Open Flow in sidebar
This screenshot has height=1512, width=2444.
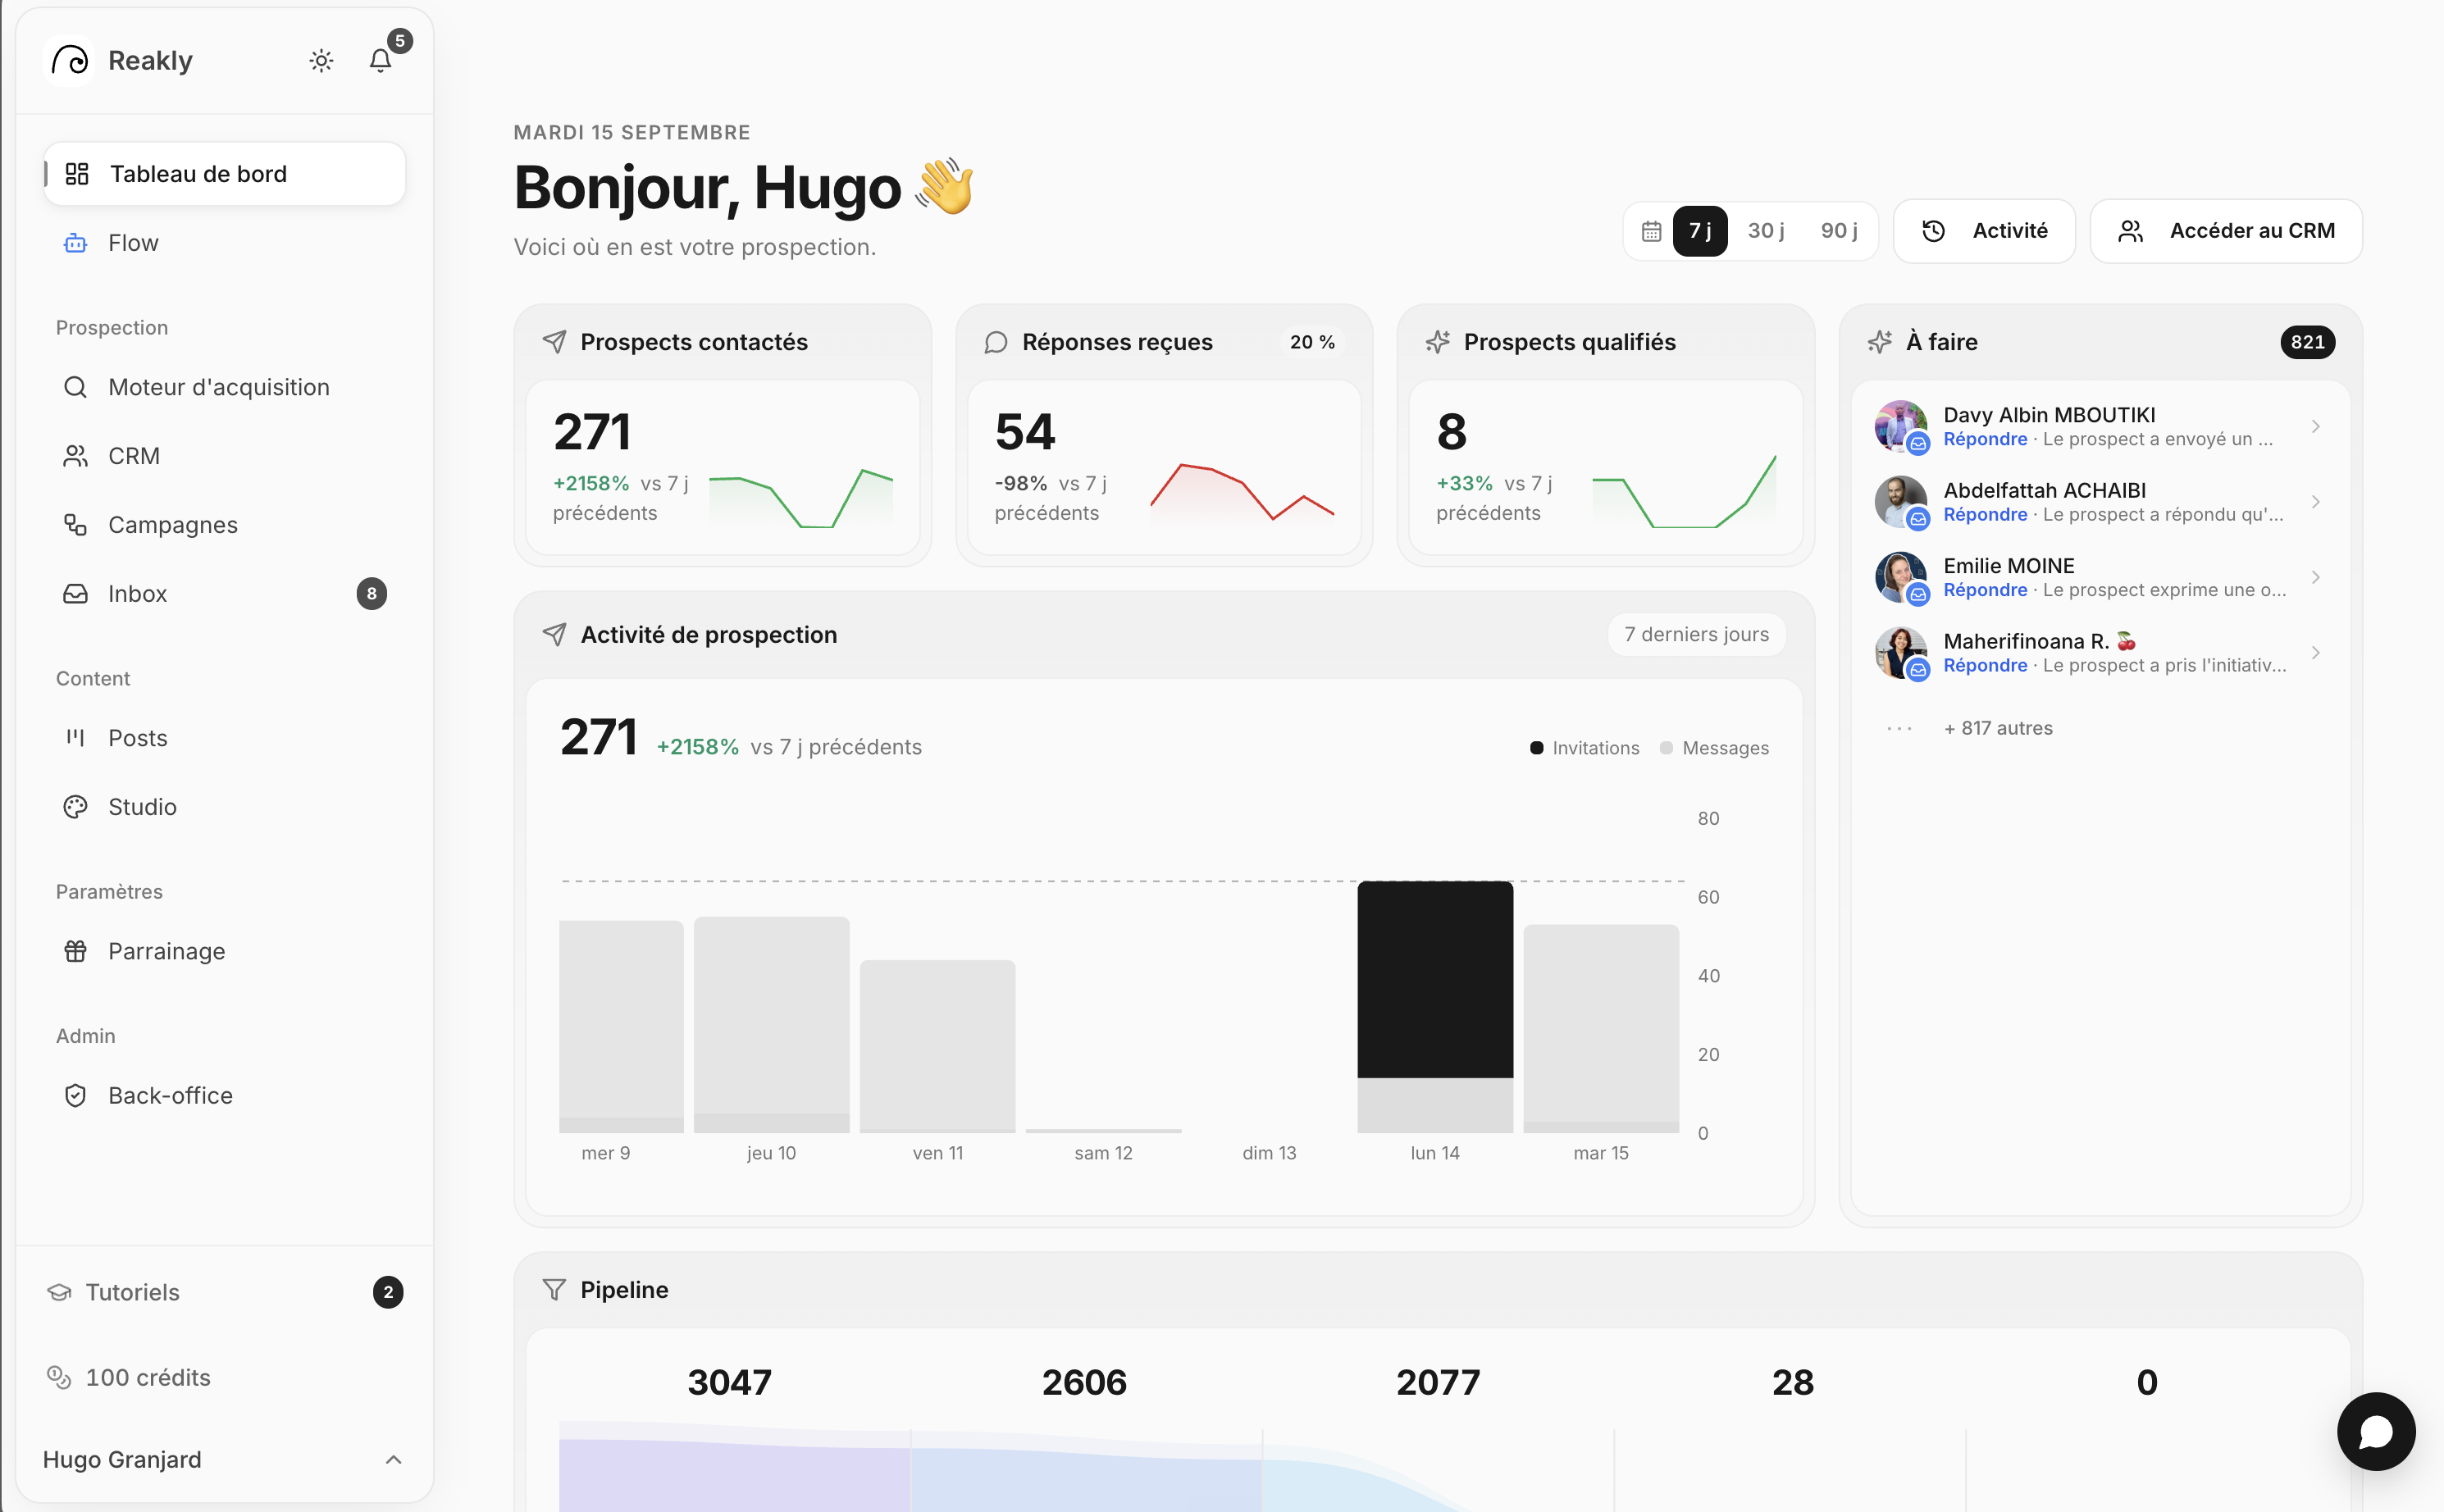pyautogui.click(x=224, y=243)
